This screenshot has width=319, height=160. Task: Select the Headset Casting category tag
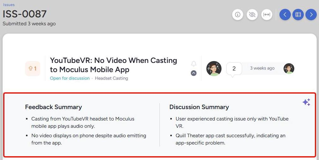point(111,78)
